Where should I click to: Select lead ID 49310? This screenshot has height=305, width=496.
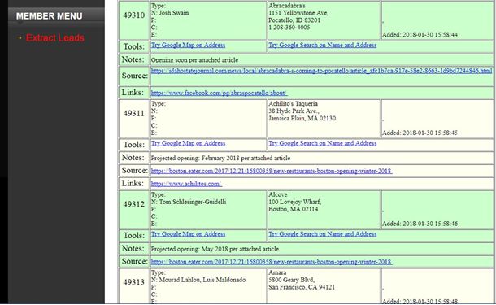pyautogui.click(x=134, y=15)
